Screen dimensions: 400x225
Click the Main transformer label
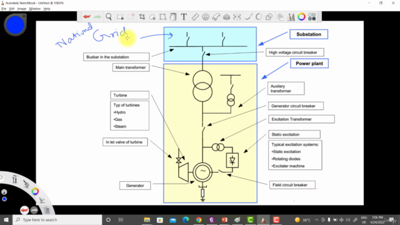pyautogui.click(x=131, y=67)
